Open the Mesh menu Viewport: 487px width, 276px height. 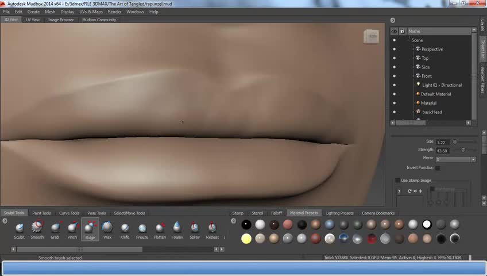(x=50, y=12)
